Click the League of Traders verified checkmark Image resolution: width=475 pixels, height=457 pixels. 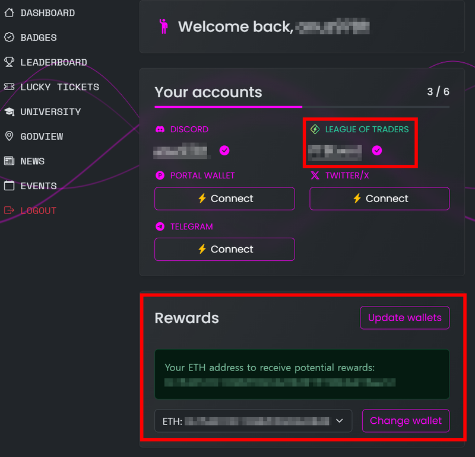pyautogui.click(x=377, y=151)
